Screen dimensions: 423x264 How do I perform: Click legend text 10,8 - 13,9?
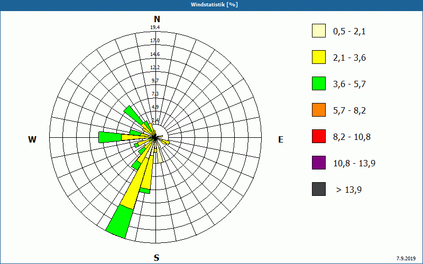click(354, 164)
